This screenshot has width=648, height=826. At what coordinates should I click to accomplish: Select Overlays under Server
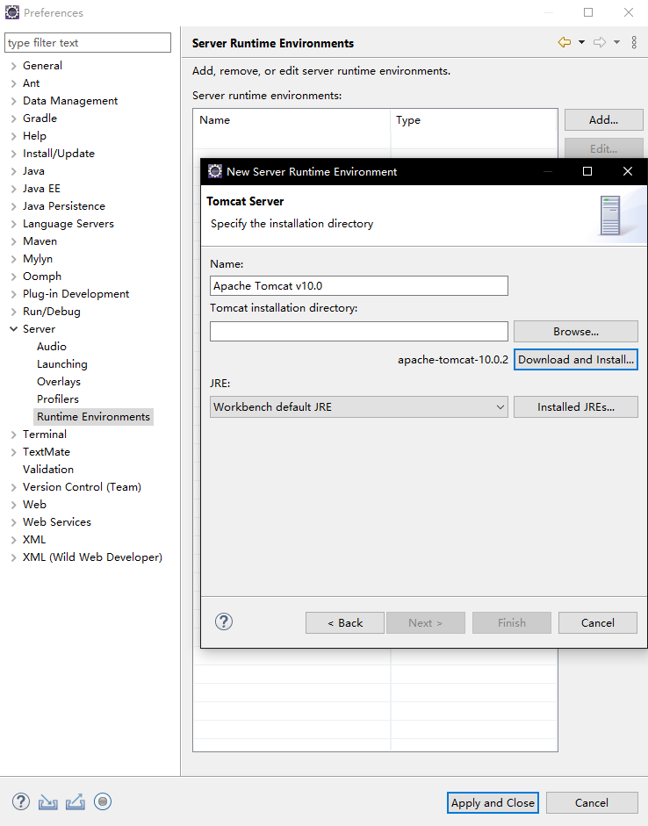pos(59,381)
